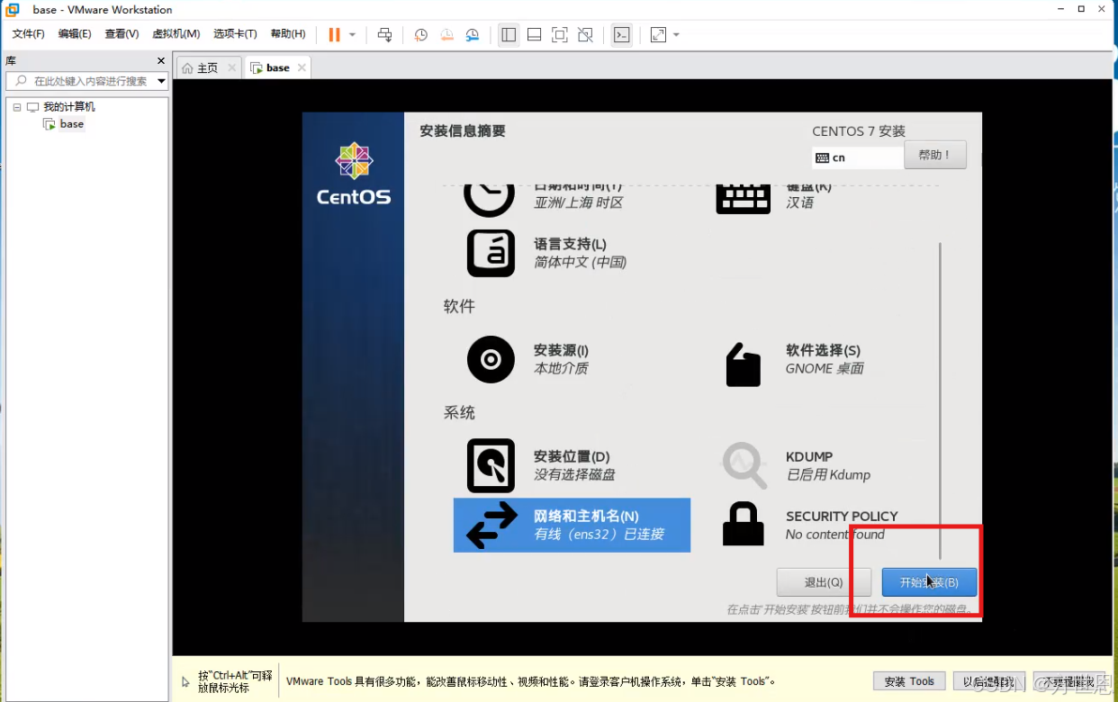
Task: Close the library panel
Action: pyautogui.click(x=161, y=61)
